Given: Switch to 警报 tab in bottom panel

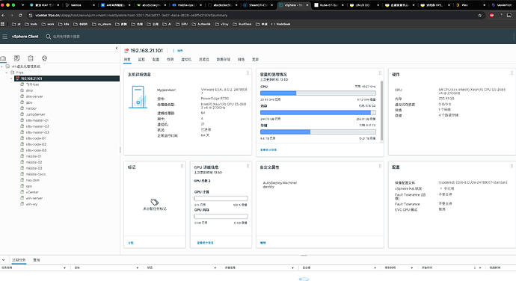Looking at the screenshot, I should coord(37,260).
